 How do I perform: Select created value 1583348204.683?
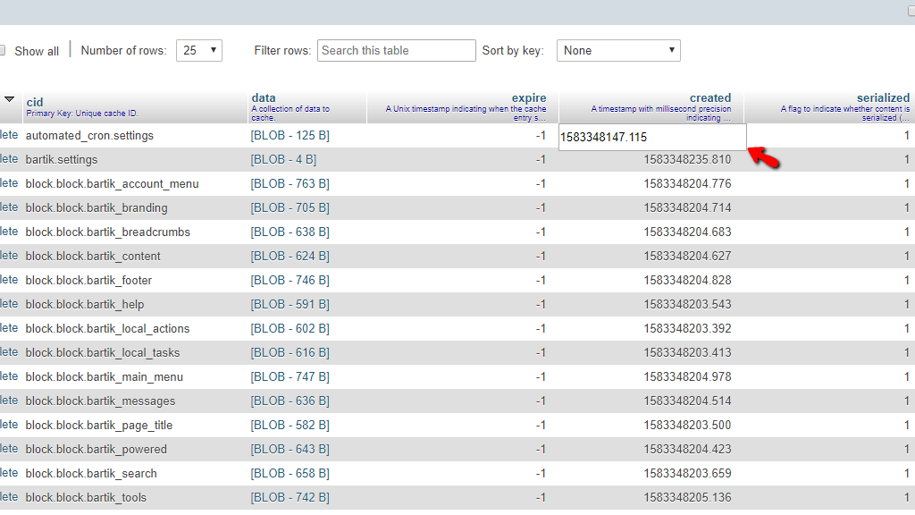point(687,232)
